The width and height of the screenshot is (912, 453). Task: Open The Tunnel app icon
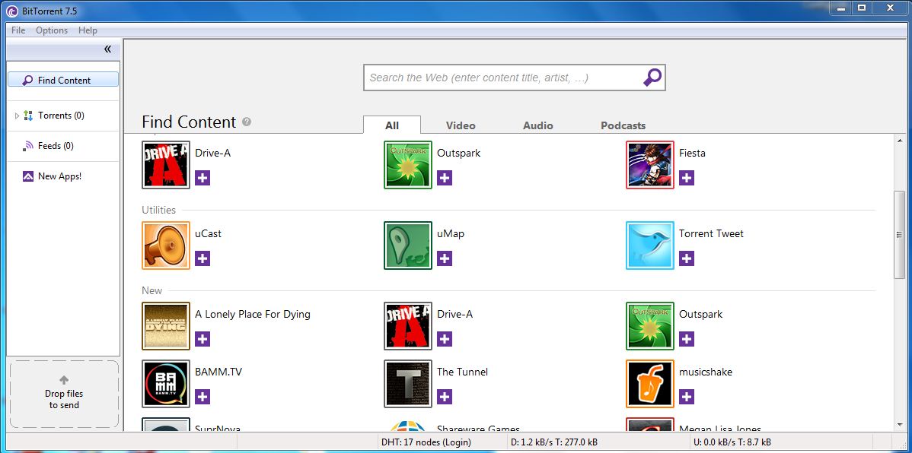point(408,383)
